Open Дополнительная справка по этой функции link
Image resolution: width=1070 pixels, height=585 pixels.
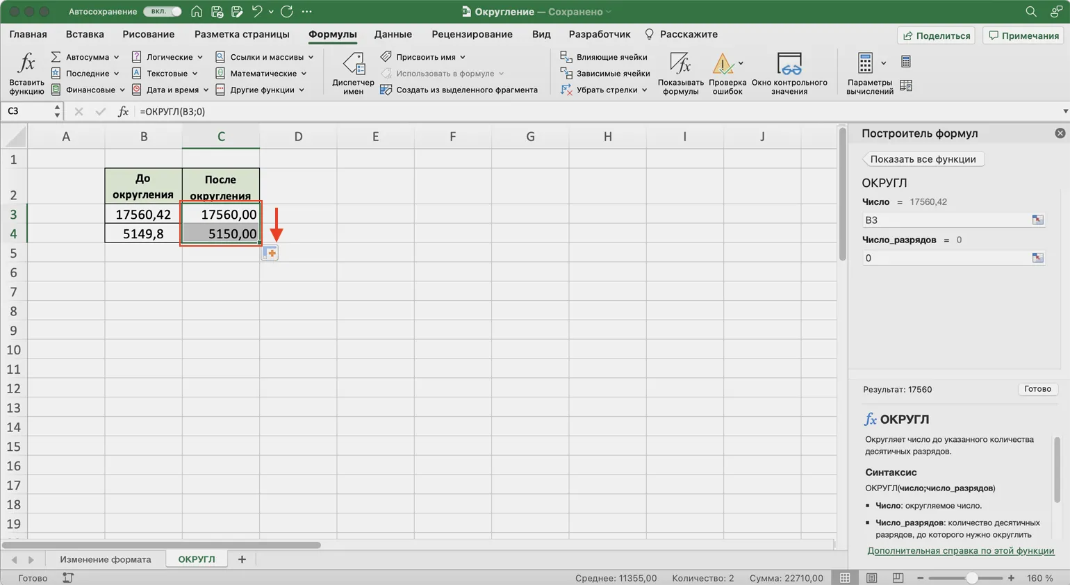(x=960, y=550)
